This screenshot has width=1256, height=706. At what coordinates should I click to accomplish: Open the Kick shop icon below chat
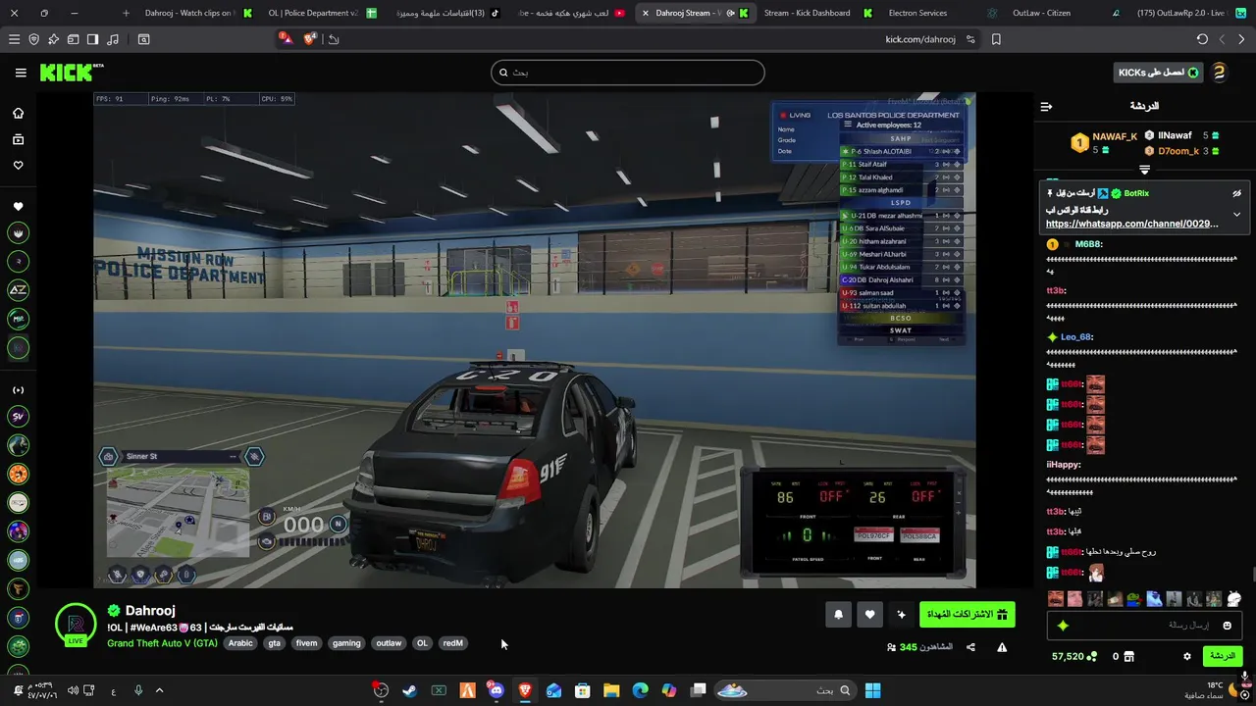tap(1128, 656)
